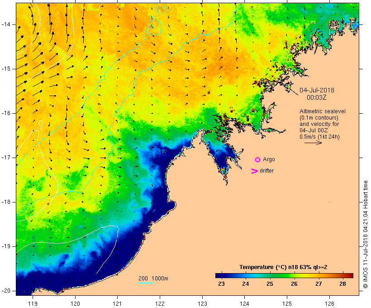
Task: Click the 0.5m/s velocity scale arrow
Action: pyautogui.click(x=313, y=143)
